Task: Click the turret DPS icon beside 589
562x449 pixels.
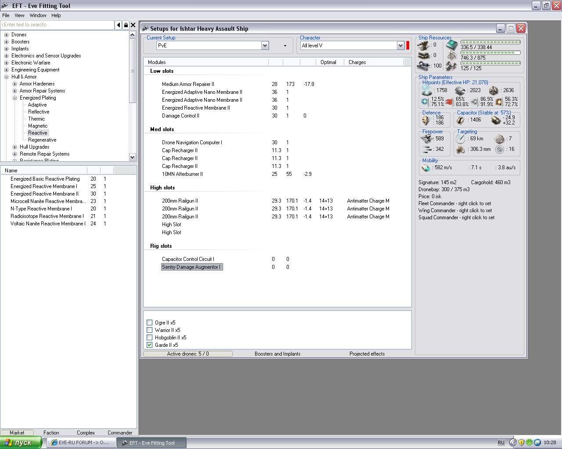Action: [x=427, y=139]
